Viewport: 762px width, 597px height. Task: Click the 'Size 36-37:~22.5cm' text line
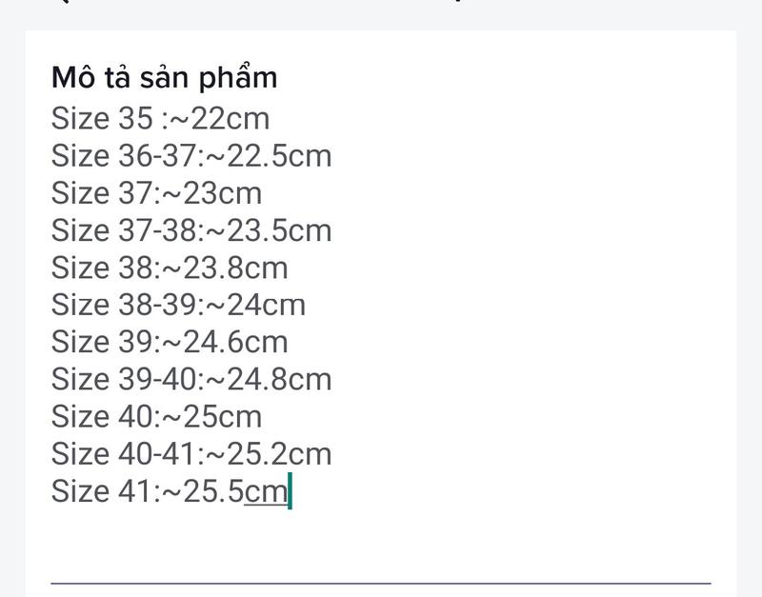pos(191,155)
